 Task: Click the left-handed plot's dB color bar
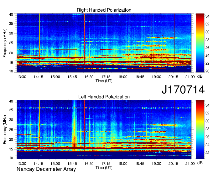200,130
